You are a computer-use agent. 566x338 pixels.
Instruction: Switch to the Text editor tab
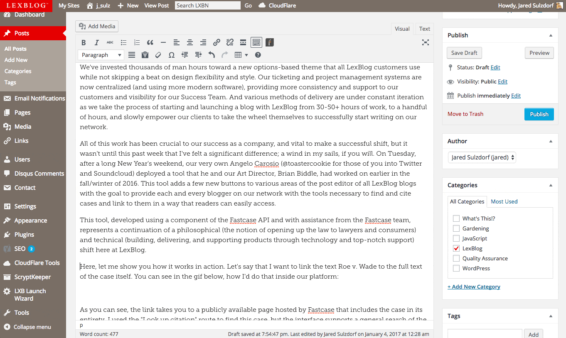(424, 29)
